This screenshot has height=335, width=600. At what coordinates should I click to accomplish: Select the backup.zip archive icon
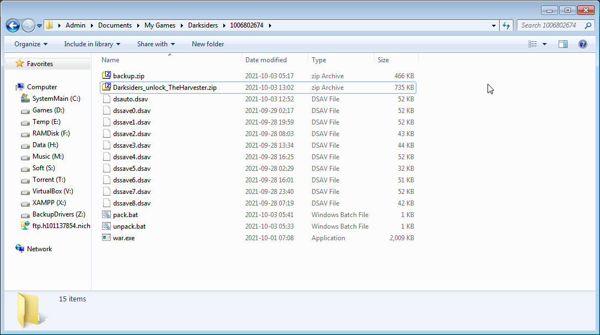(106, 75)
